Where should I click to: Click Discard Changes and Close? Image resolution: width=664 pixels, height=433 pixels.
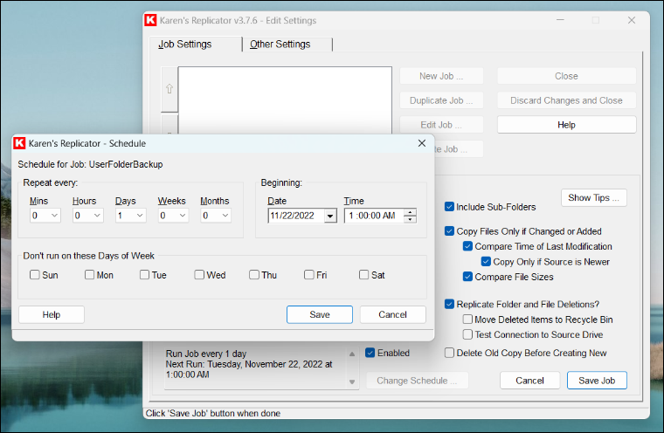566,100
